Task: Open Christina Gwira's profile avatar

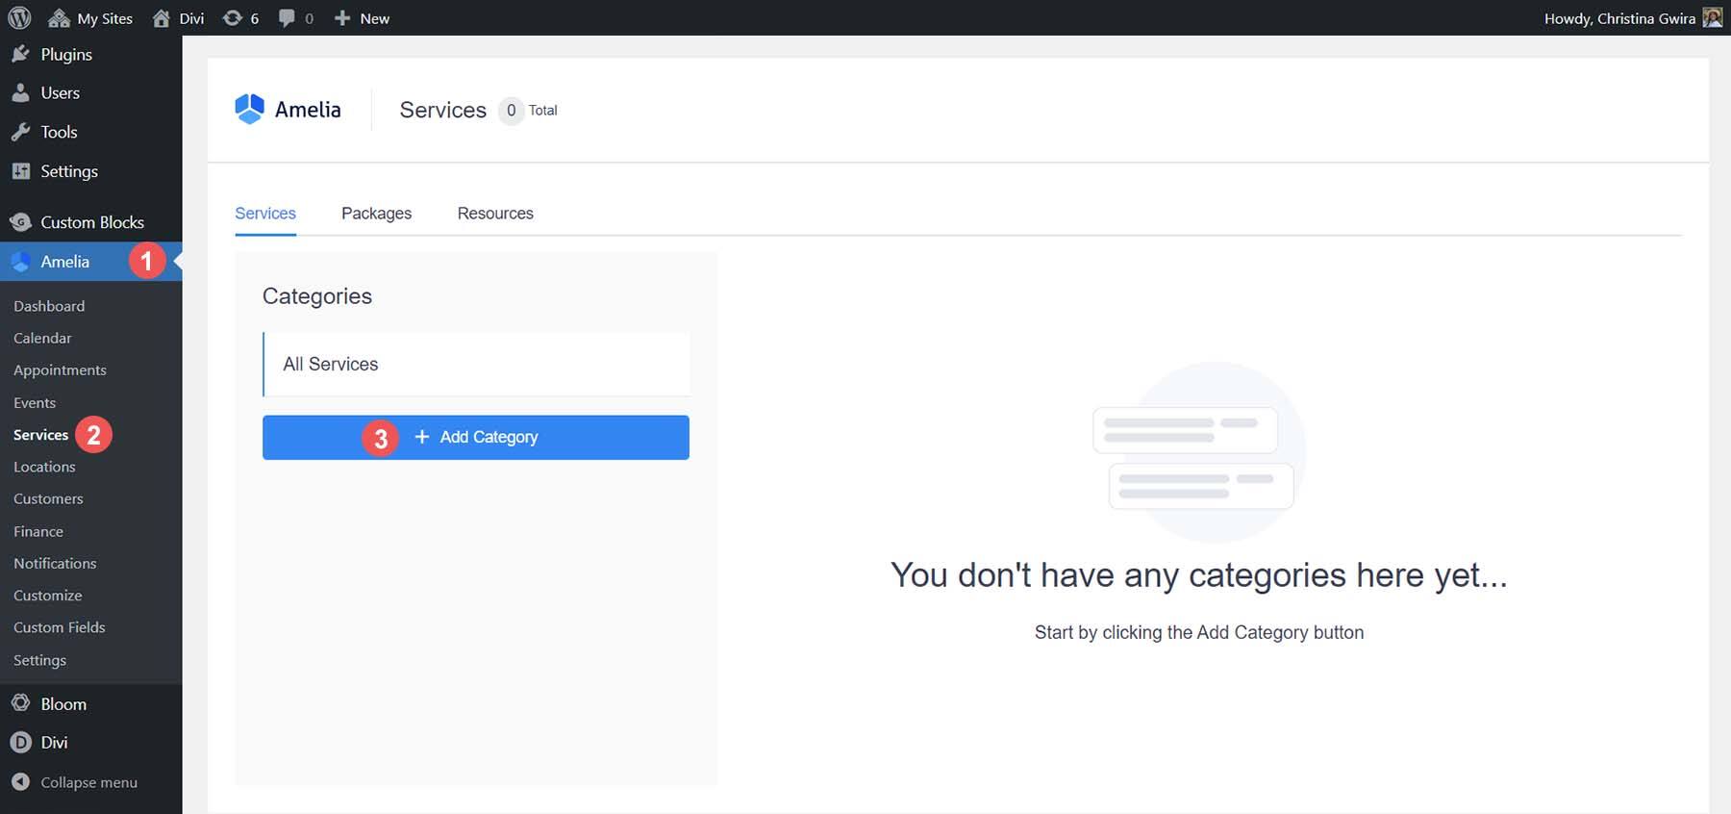Action: (x=1712, y=18)
